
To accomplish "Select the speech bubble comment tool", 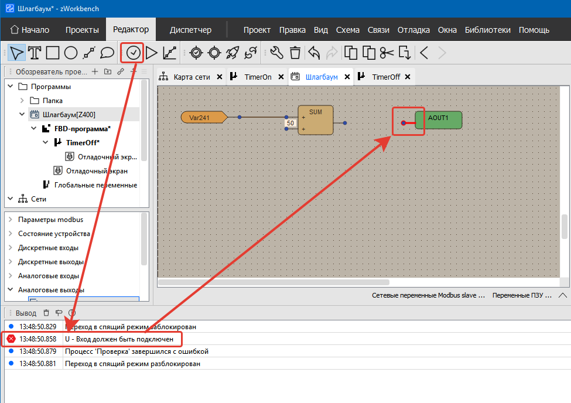I will coord(107,53).
